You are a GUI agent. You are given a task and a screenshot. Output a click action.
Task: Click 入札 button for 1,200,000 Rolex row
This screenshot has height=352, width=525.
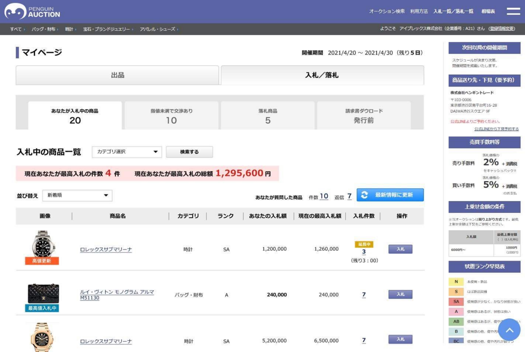pyautogui.click(x=400, y=249)
